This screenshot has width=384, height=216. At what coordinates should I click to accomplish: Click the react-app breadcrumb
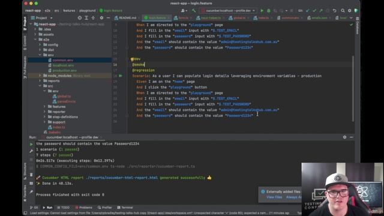click(x=33, y=11)
